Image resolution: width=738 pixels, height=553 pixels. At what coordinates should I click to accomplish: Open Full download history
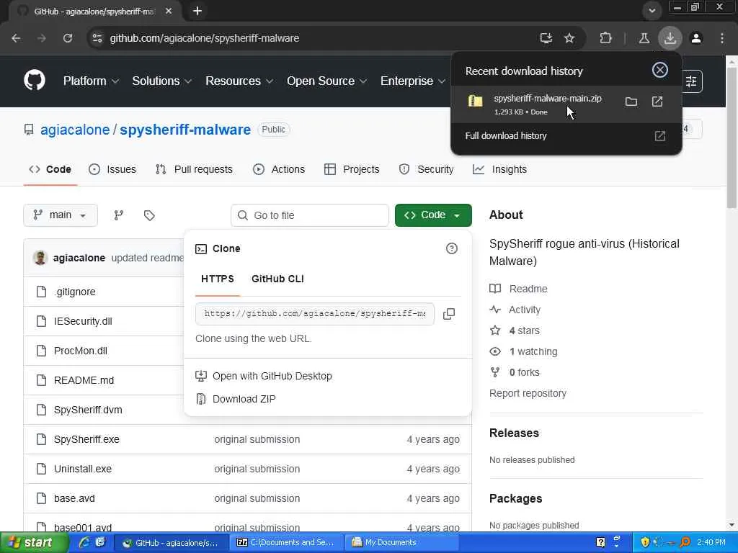coord(566,136)
